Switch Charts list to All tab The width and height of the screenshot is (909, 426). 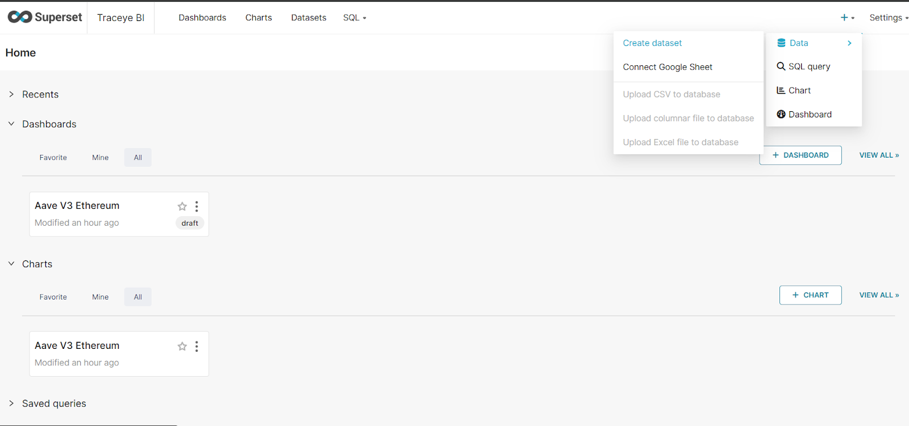(138, 297)
